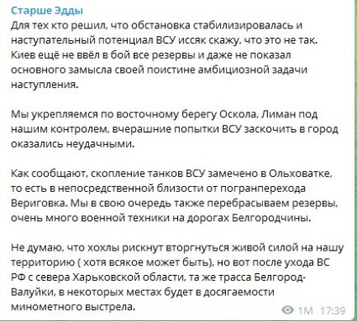Click the line beginning Не думаю
This screenshot has width=357, height=321.
pos(177,247)
